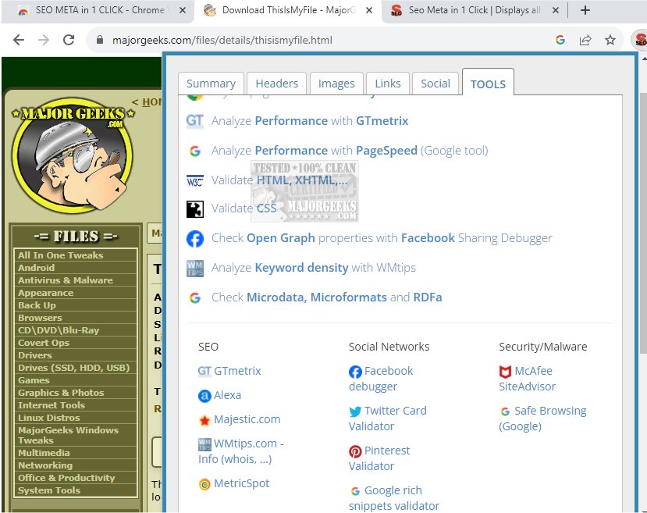Screen dimensions: 647x513
Task: Click the Google icon next to Safe Browsing
Action: pos(505,411)
